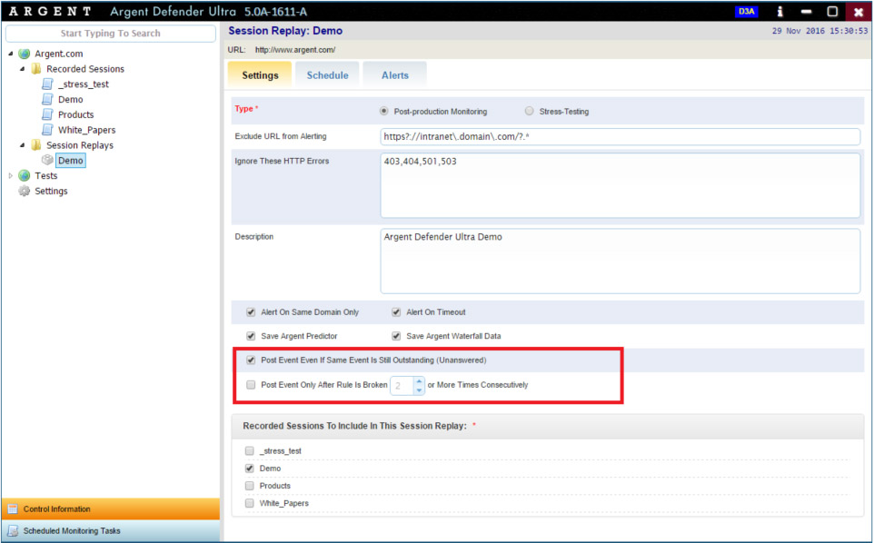Screen dimensions: 874x543
Task: Click the Argent.com globe icon
Action: pyautogui.click(x=25, y=54)
